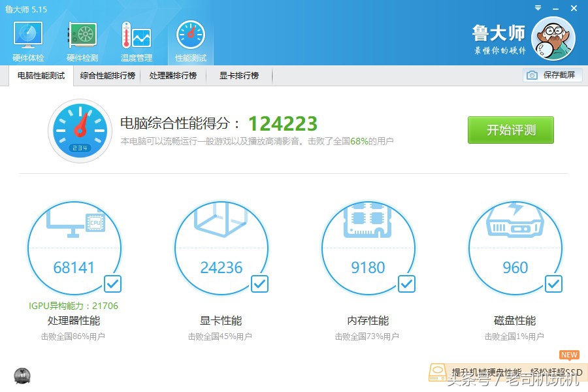
Task: Click the speedometer dial next to the score
Action: pos(80,130)
